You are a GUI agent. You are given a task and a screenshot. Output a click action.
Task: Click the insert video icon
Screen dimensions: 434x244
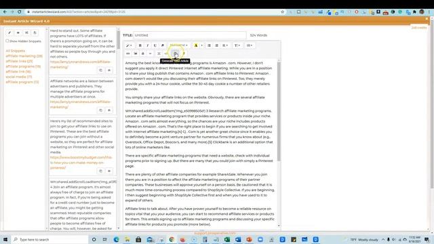coord(143,54)
